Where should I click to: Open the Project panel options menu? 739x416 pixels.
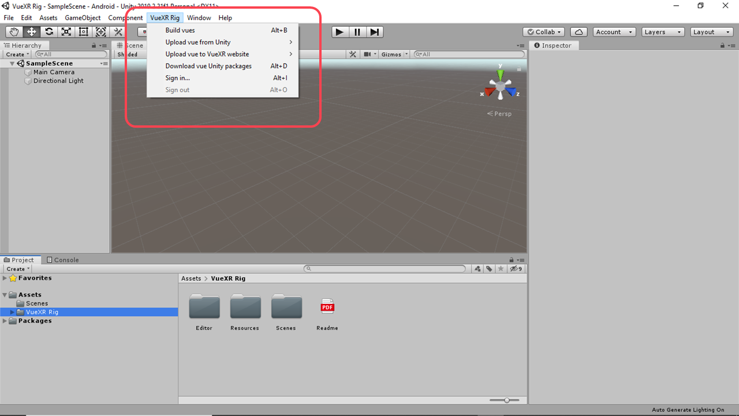click(521, 260)
